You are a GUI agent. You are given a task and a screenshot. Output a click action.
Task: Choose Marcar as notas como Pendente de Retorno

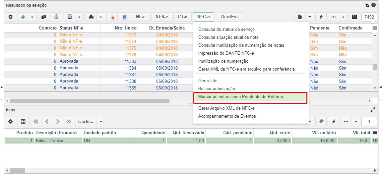click(x=250, y=97)
